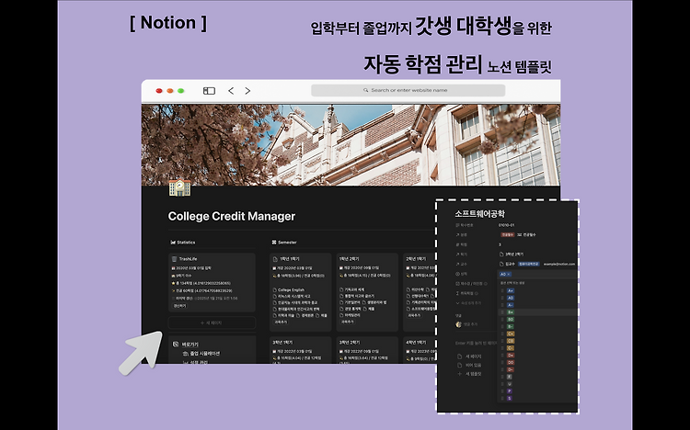Select the A0 grade option in list
The width and height of the screenshot is (690, 430).
tap(511, 298)
